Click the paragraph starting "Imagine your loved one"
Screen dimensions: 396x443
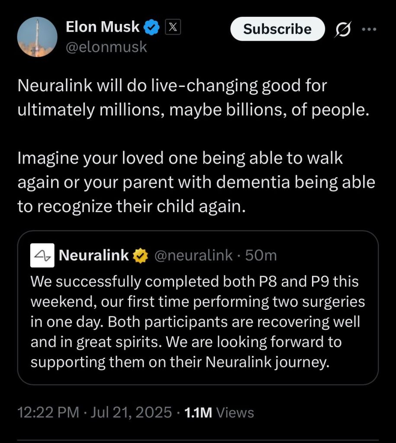coord(196,183)
